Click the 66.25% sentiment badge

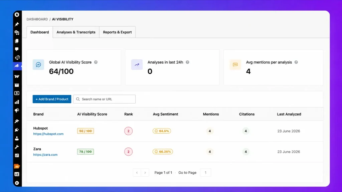tap(163, 152)
